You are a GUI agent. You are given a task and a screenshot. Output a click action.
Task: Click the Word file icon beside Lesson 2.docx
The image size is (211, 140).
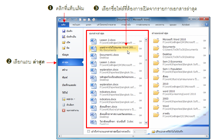coord(93,41)
